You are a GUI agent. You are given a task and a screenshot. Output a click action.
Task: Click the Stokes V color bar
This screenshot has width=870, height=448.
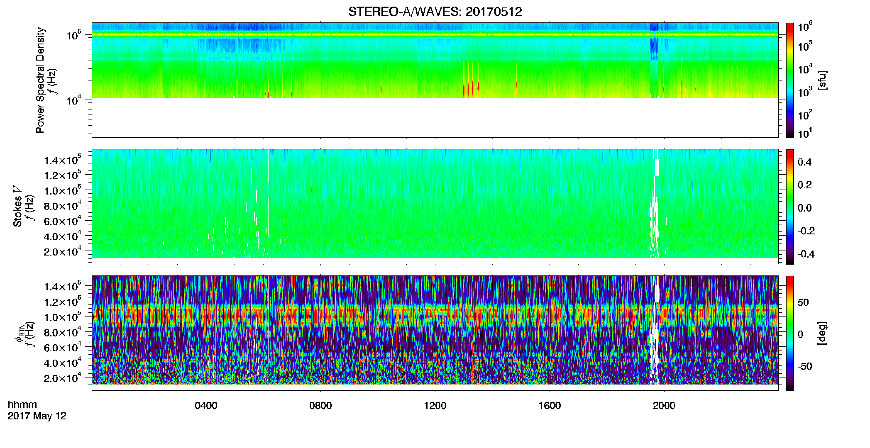tap(789, 207)
